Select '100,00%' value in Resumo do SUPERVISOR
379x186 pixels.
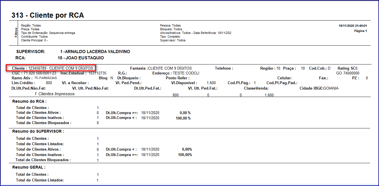click(185, 155)
